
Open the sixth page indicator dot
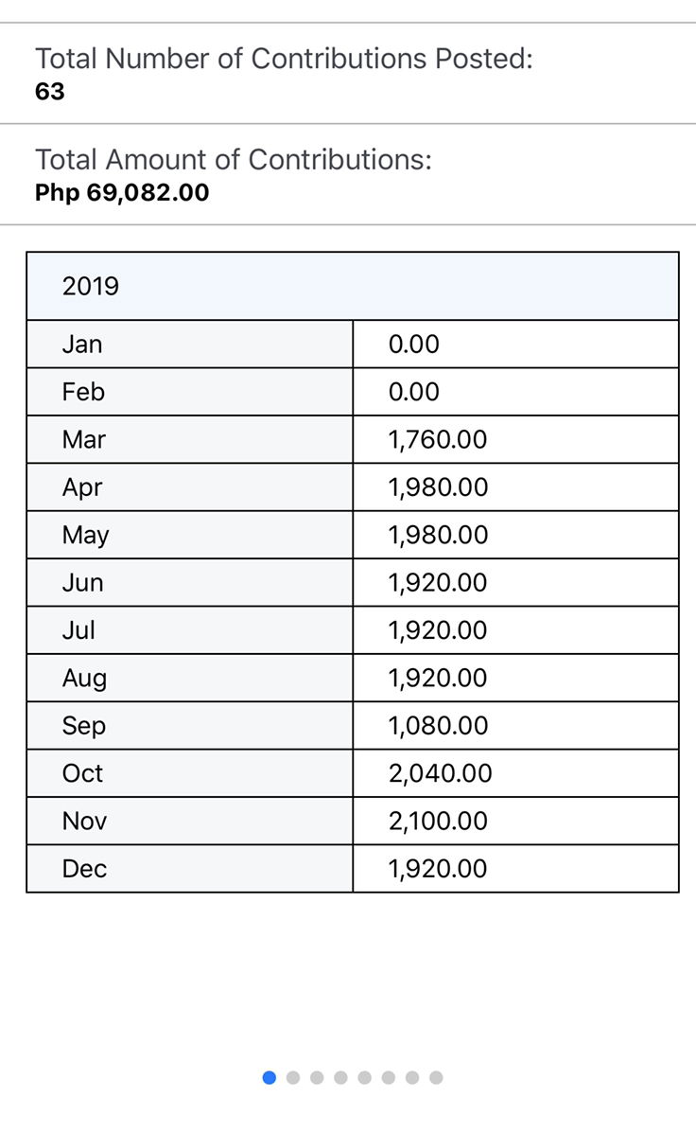point(388,1077)
